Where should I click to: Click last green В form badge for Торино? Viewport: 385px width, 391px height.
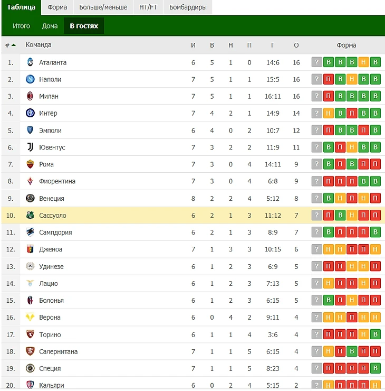(x=375, y=334)
